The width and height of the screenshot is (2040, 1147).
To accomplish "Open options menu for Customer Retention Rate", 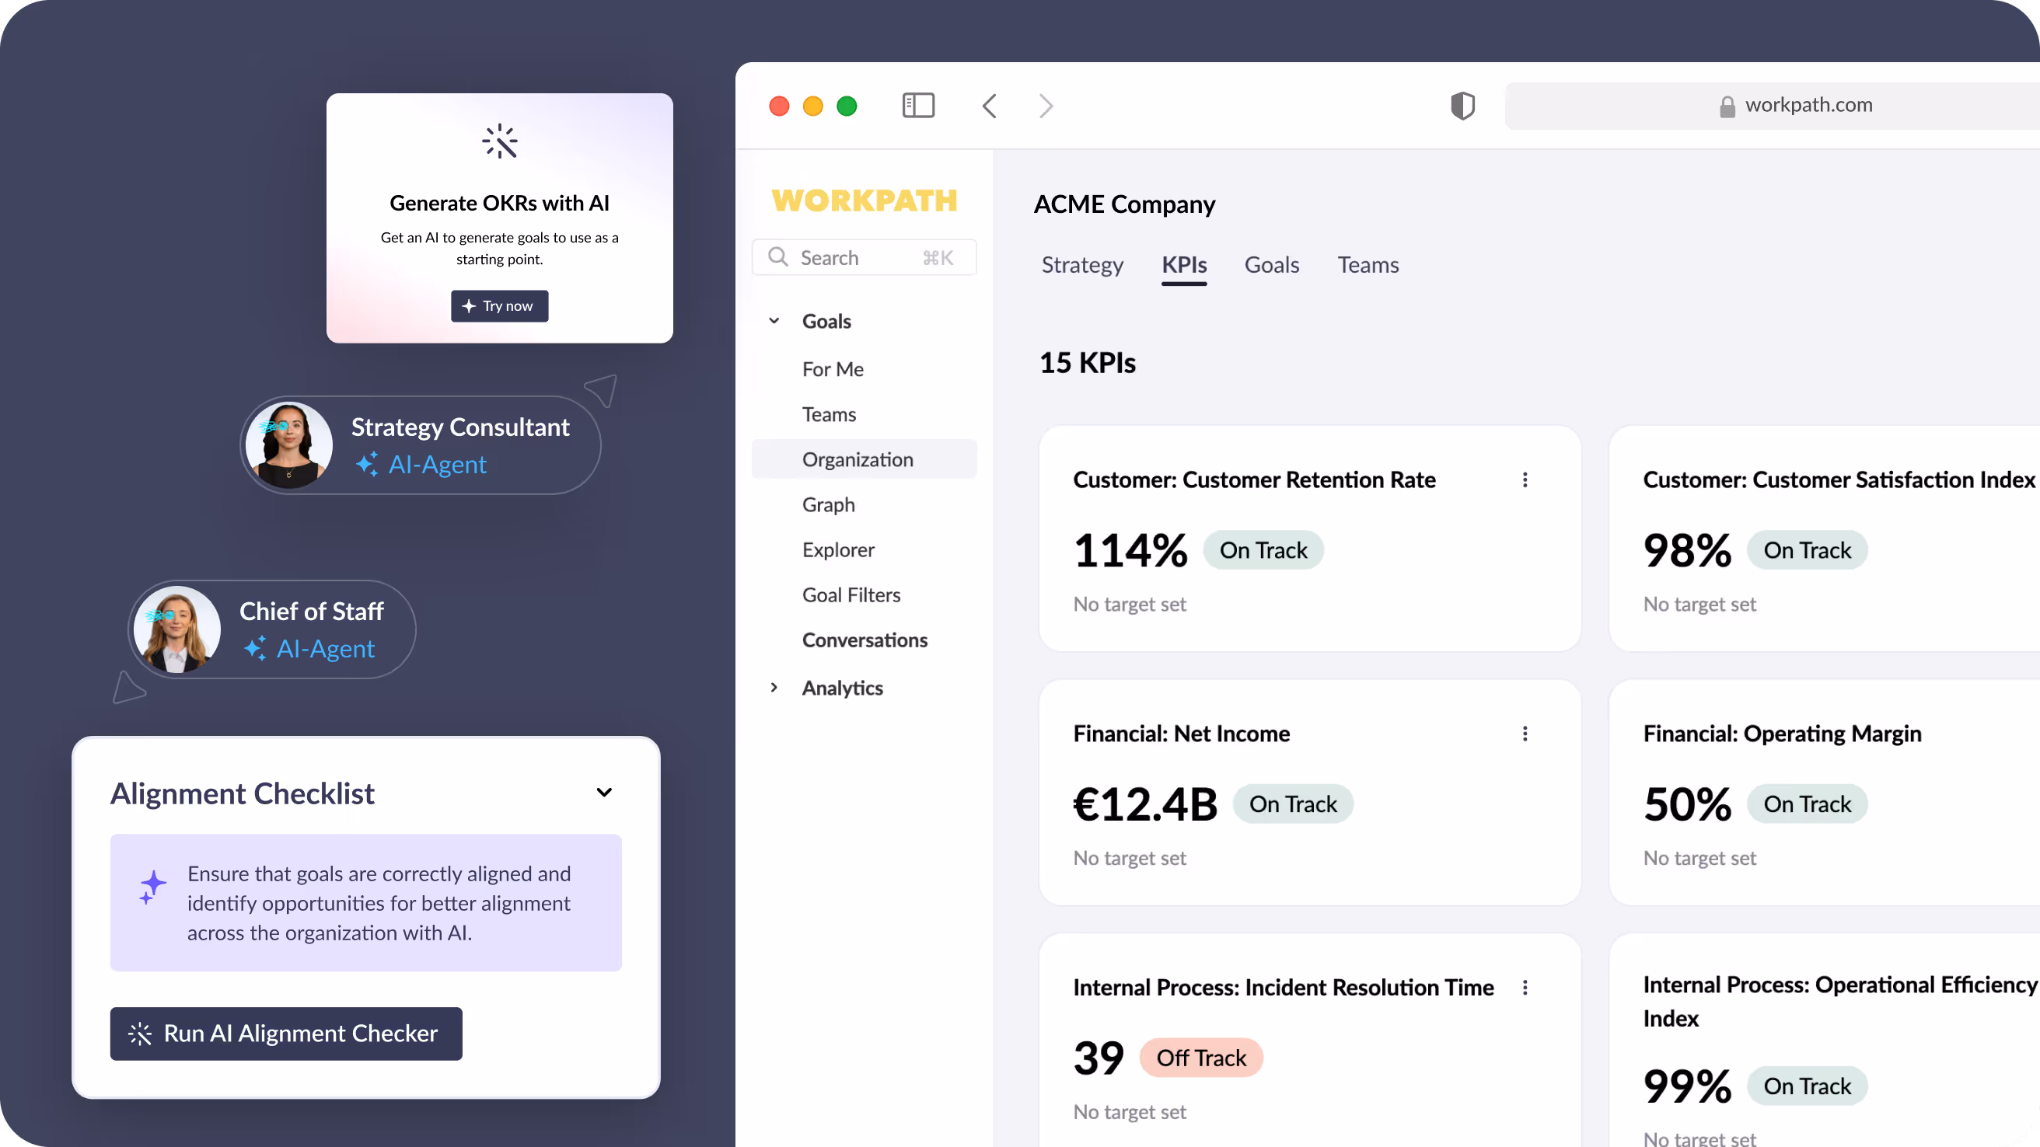I will tap(1525, 479).
